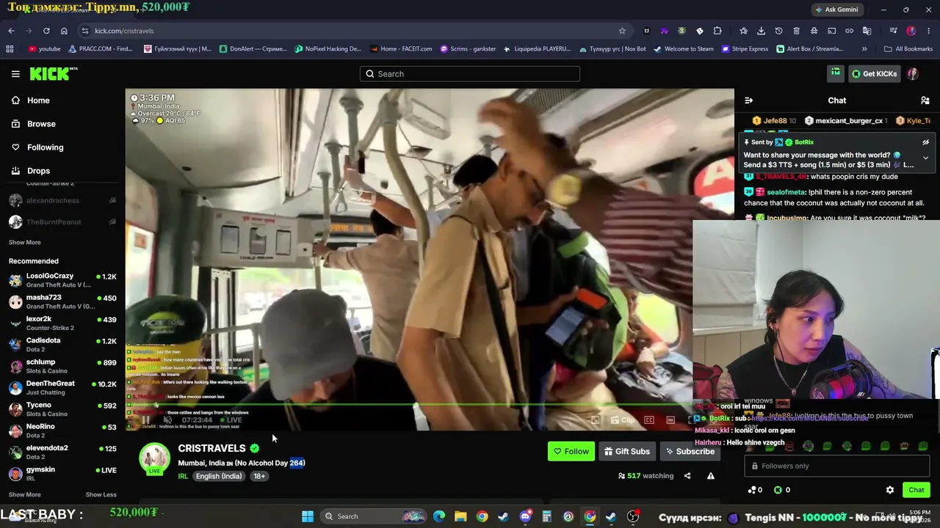This screenshot has width=940, height=528.
Task: Open File Explorer from taskbar
Action: click(460, 516)
